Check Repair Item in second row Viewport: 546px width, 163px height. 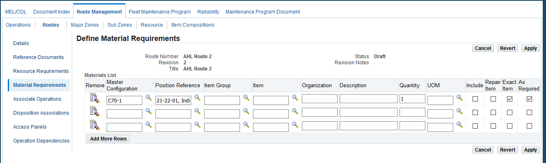[493, 112]
